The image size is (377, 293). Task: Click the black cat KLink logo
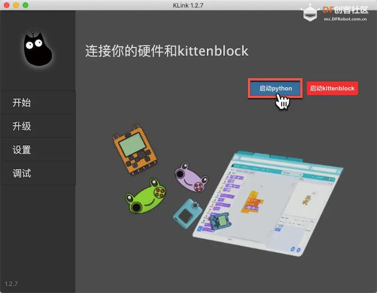(38, 49)
